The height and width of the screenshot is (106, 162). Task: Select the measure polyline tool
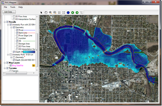pos(81,12)
